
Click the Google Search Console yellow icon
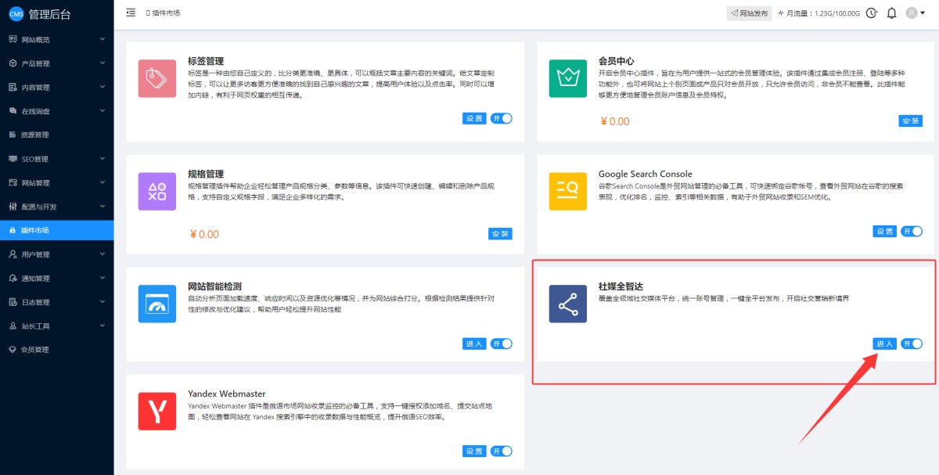point(567,191)
